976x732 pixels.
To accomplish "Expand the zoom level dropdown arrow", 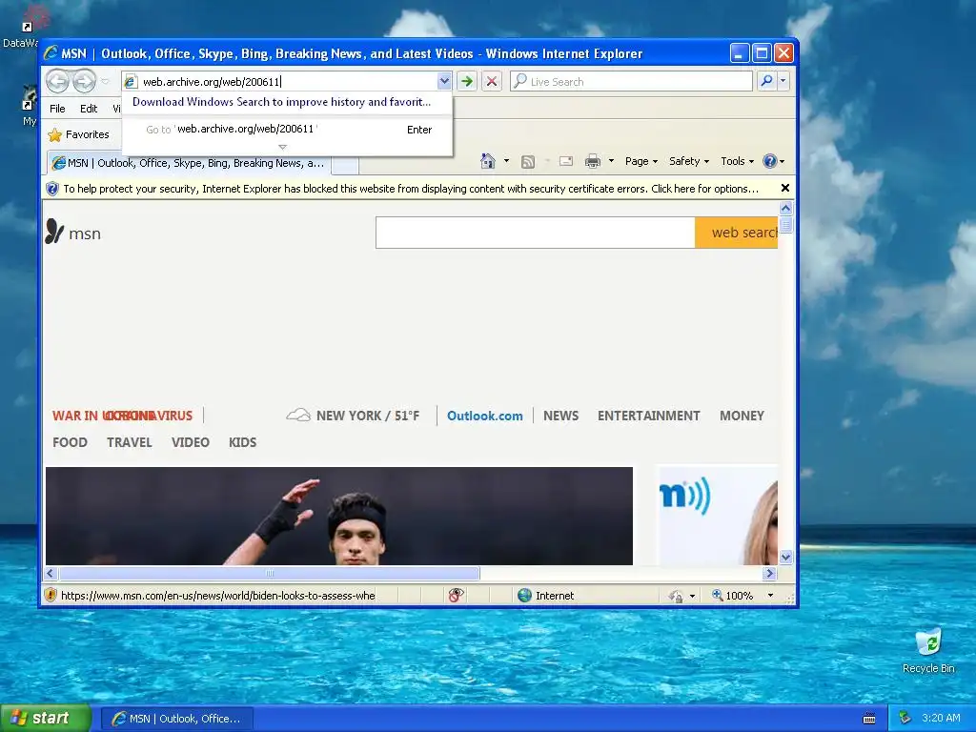I will click(770, 596).
